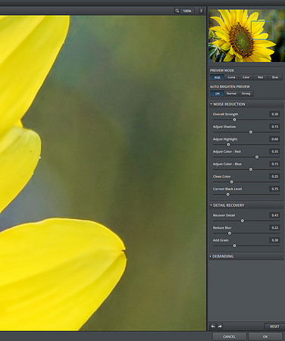285x341 pixels.
Task: Click the sunflower navigator thumbnail
Action: click(247, 36)
